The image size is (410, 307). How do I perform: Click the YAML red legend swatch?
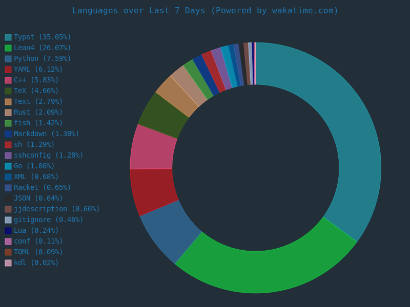tap(8, 70)
